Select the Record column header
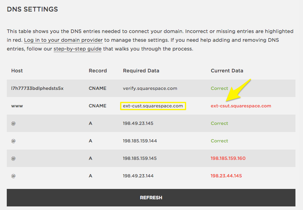 tap(97, 71)
